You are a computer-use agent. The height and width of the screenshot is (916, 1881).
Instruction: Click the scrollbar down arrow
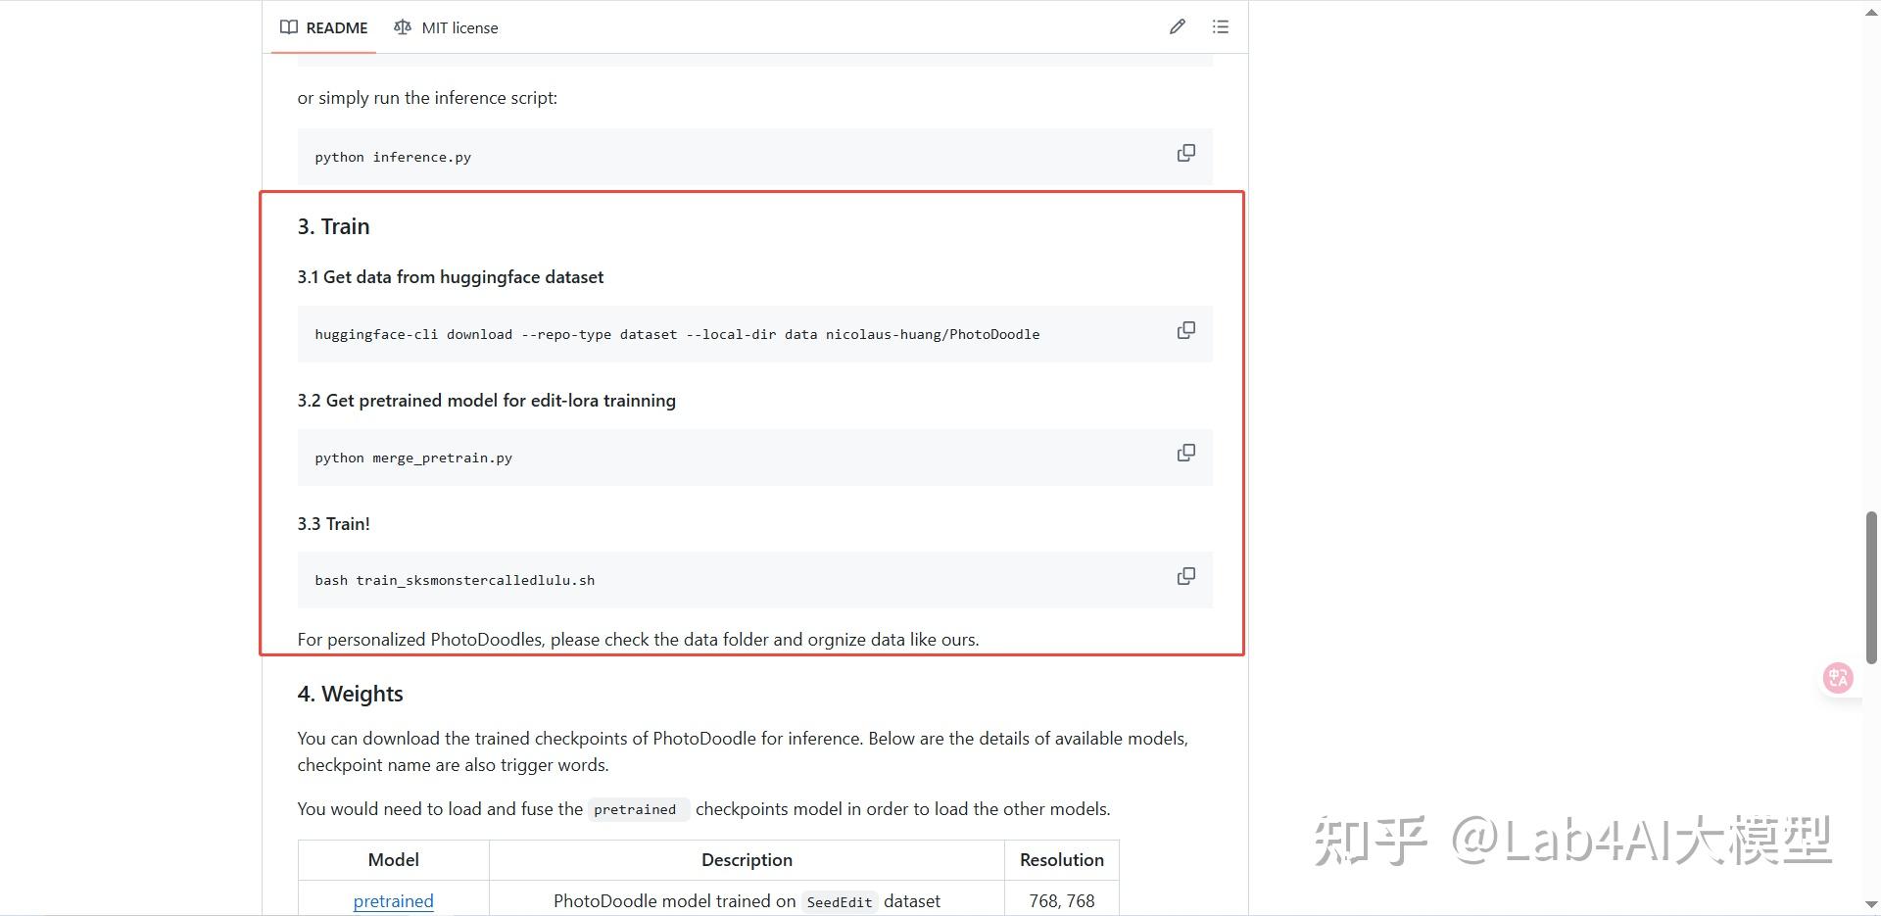(x=1871, y=905)
